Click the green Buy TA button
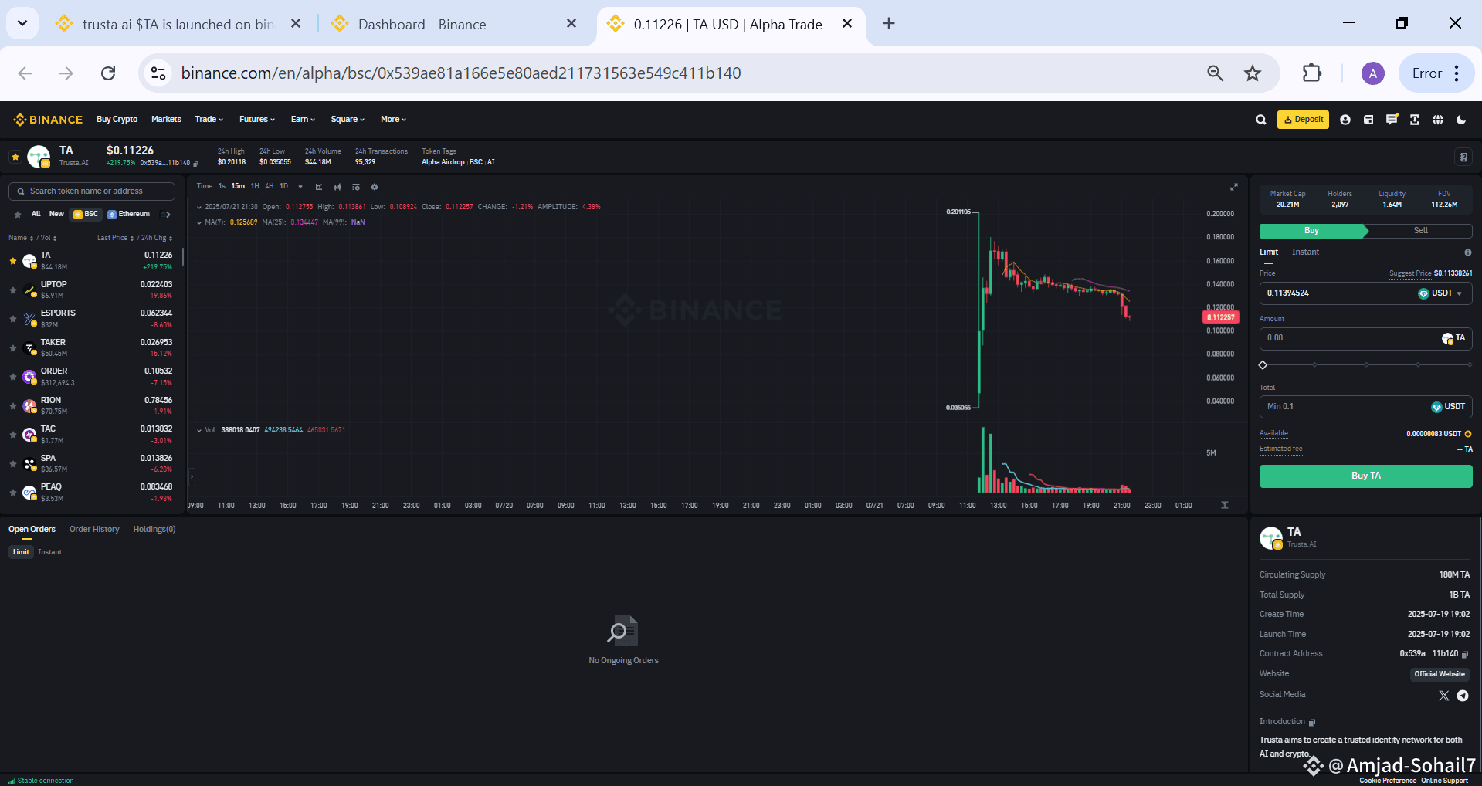The image size is (1482, 786). pyautogui.click(x=1365, y=476)
